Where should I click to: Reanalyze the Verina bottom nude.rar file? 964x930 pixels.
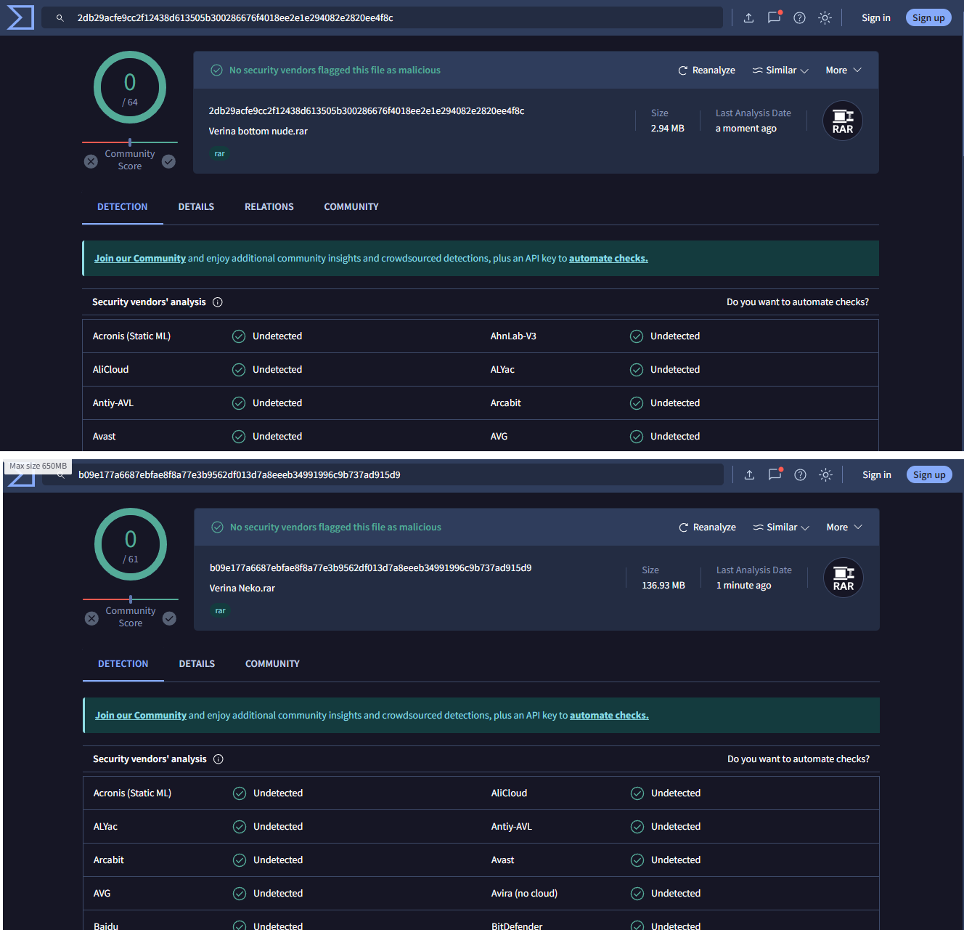click(706, 70)
